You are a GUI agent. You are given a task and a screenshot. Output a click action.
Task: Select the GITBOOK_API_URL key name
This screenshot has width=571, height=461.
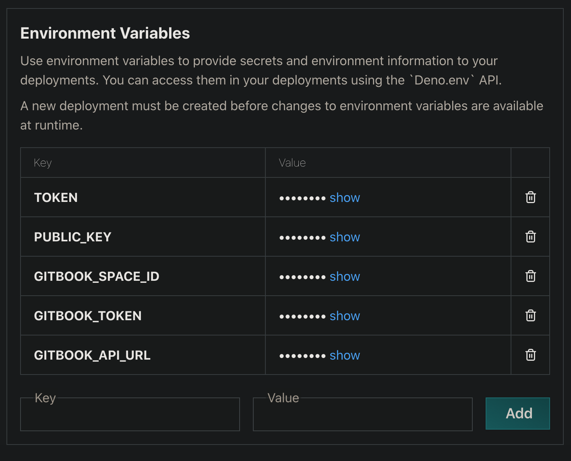(92, 355)
